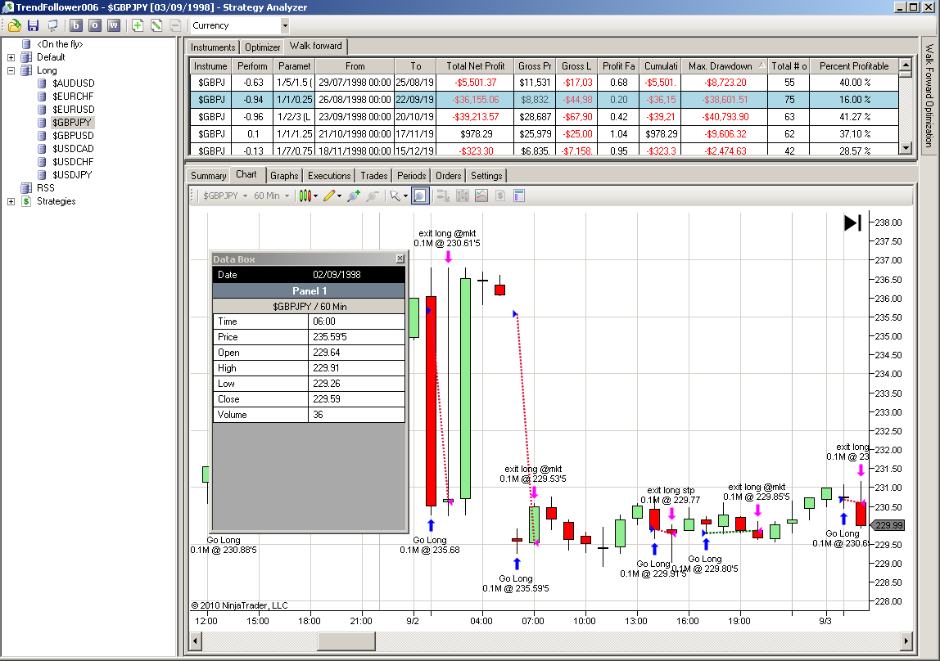Click the 'b' backtest toolbar button
Viewport: 940px width, 661px height.
76,25
